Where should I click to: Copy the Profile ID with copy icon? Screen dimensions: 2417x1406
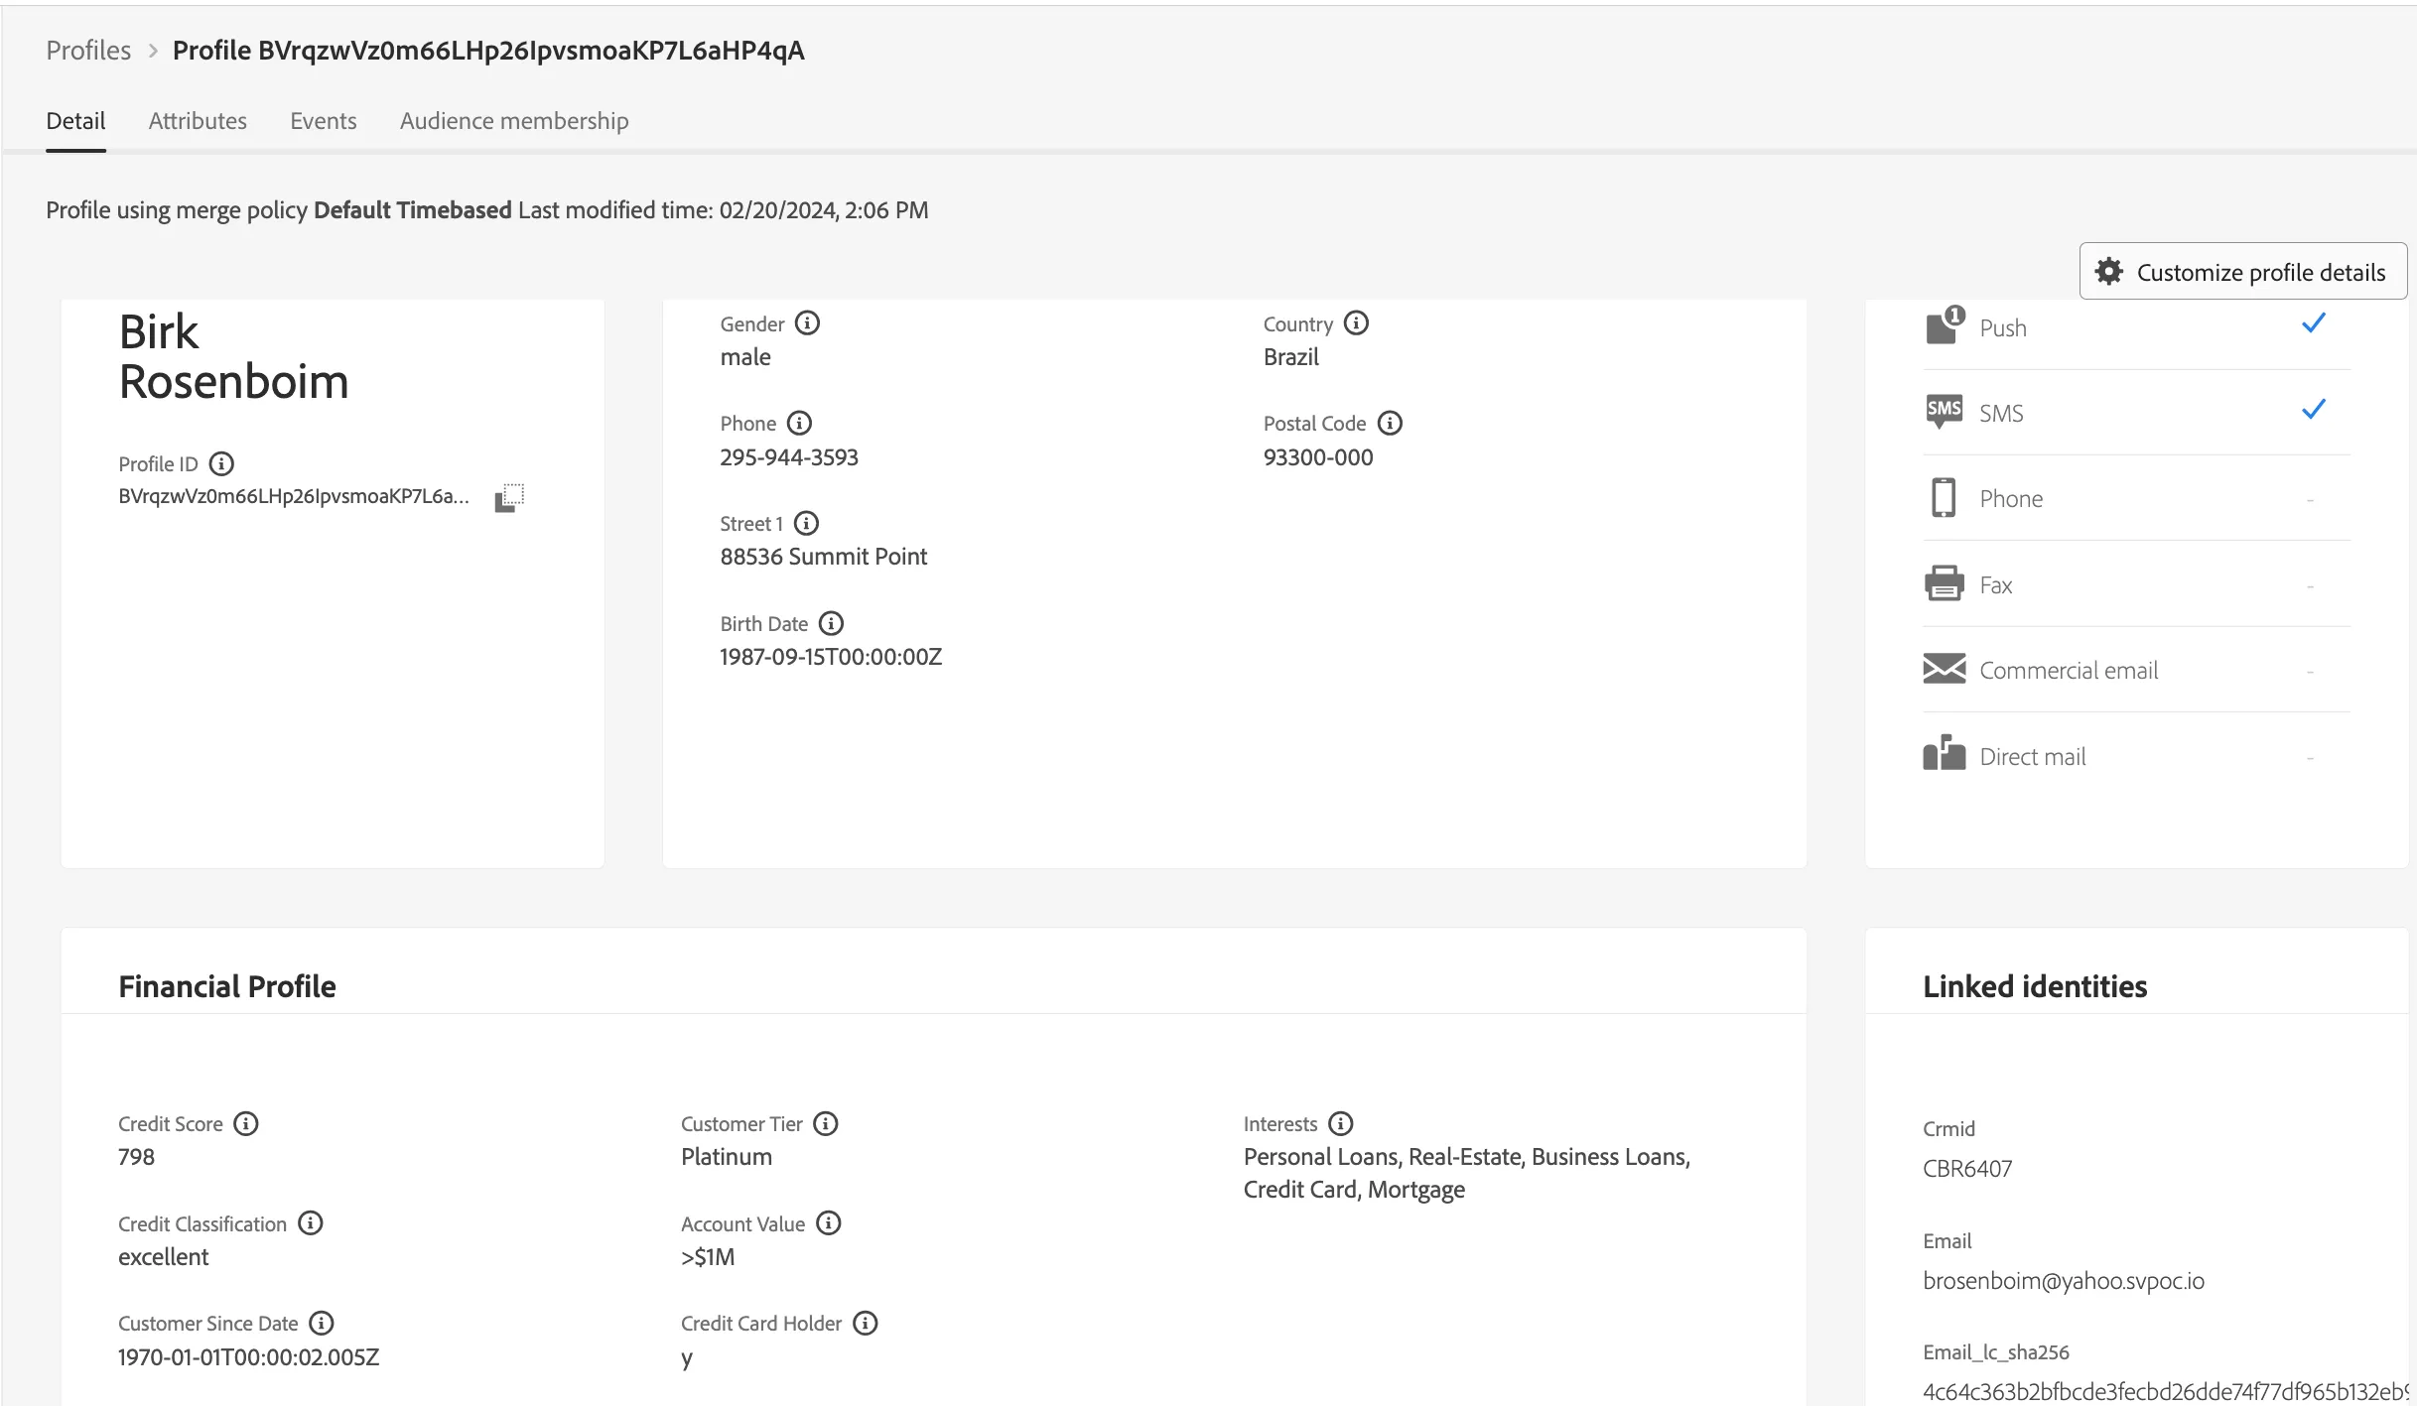pyautogui.click(x=509, y=497)
